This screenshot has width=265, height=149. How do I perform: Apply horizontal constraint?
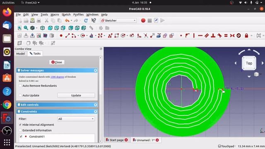pyautogui.click(x=200, y=36)
